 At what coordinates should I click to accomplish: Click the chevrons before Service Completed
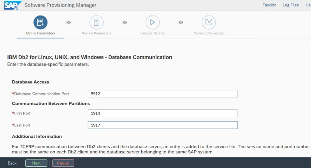[181, 23]
